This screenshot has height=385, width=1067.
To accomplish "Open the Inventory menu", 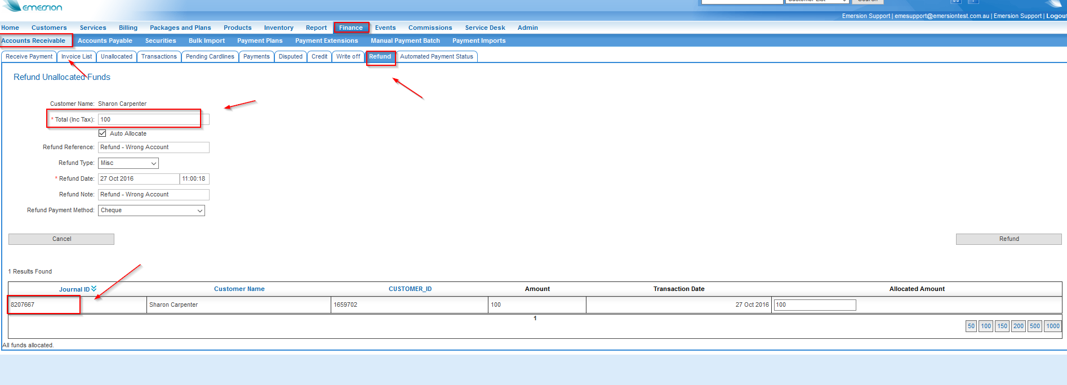I will 279,28.
